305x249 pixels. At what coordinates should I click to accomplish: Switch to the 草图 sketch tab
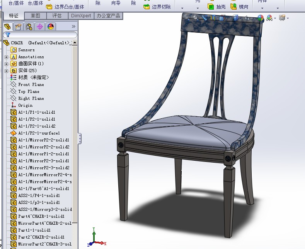(36, 16)
